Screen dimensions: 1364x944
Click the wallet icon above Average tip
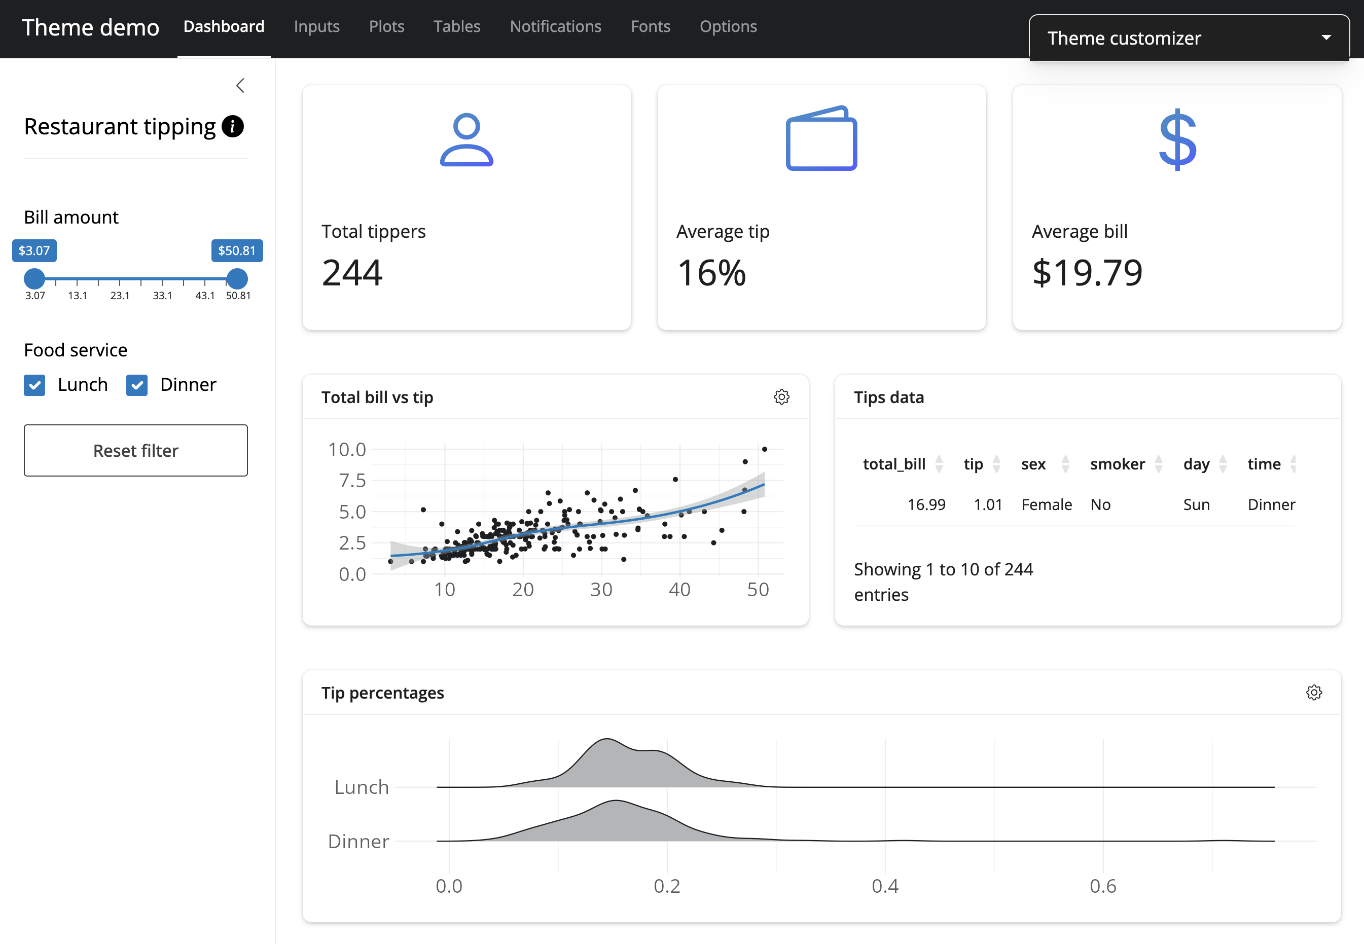[x=821, y=139]
